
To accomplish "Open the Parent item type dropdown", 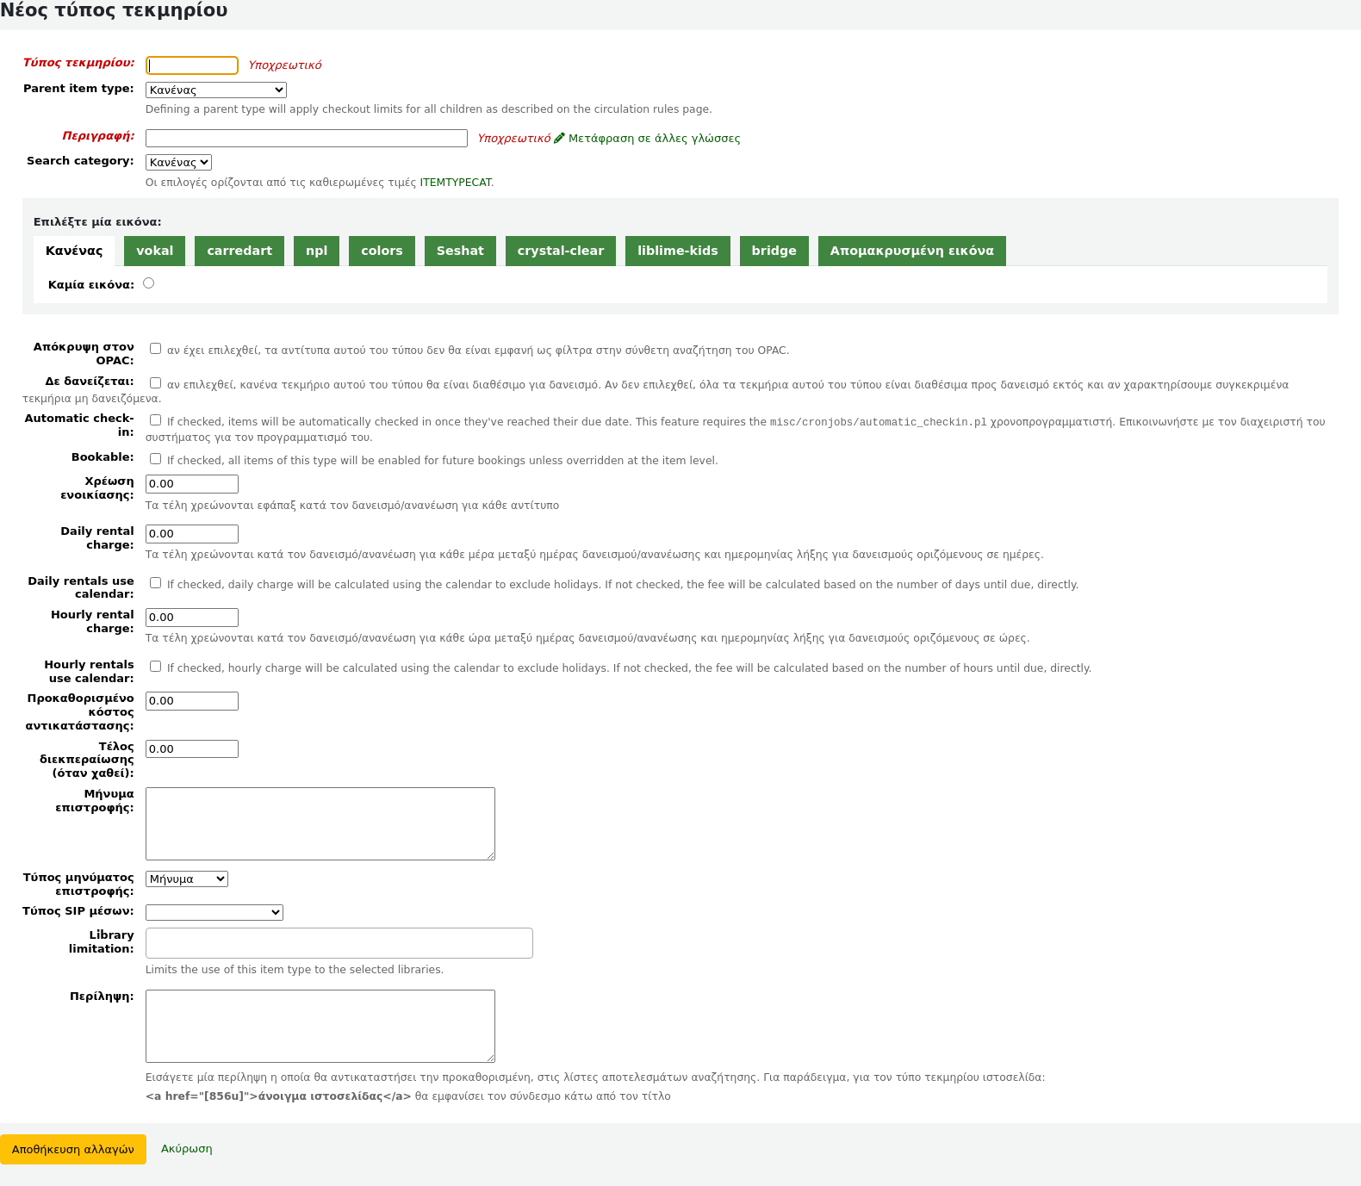I will [215, 90].
